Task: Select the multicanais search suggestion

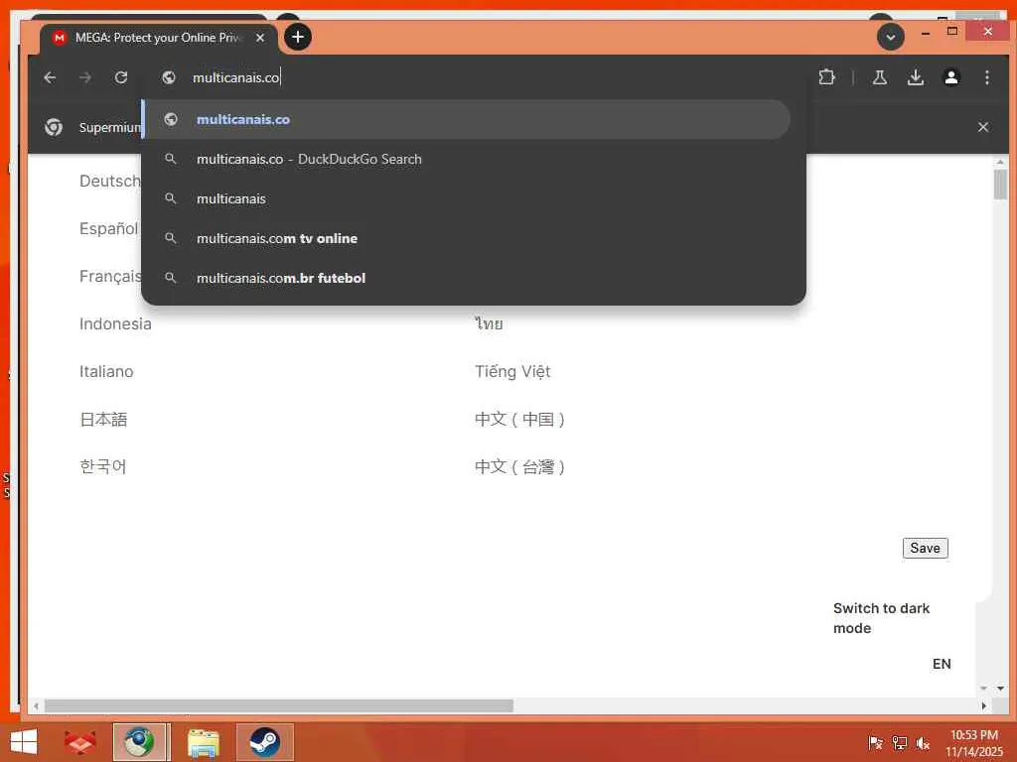Action: 467,198
